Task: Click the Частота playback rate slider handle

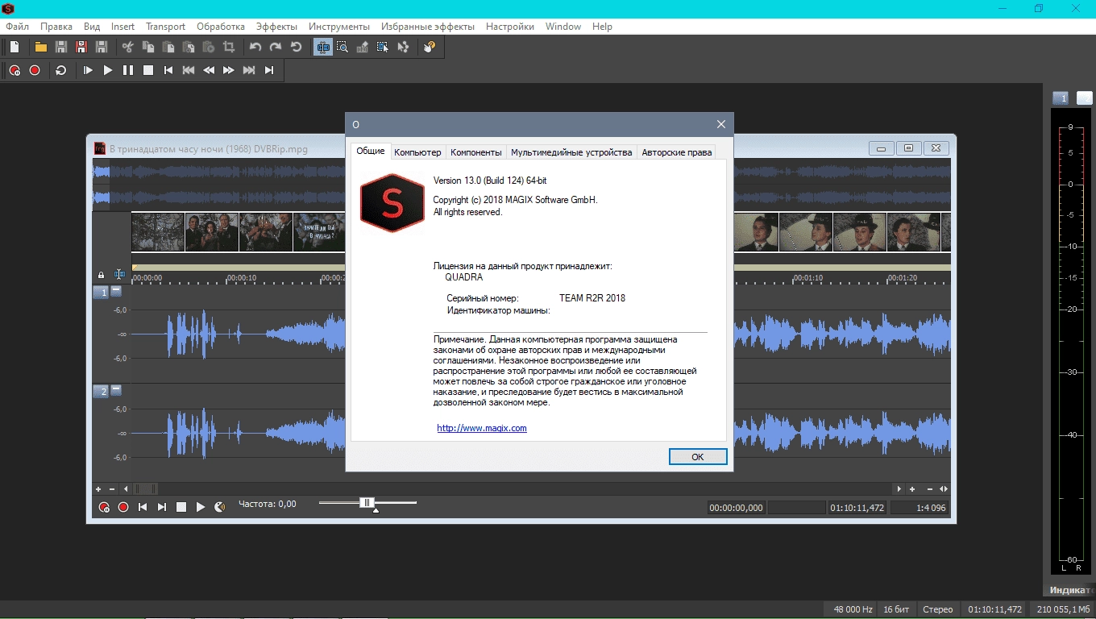Action: click(367, 503)
